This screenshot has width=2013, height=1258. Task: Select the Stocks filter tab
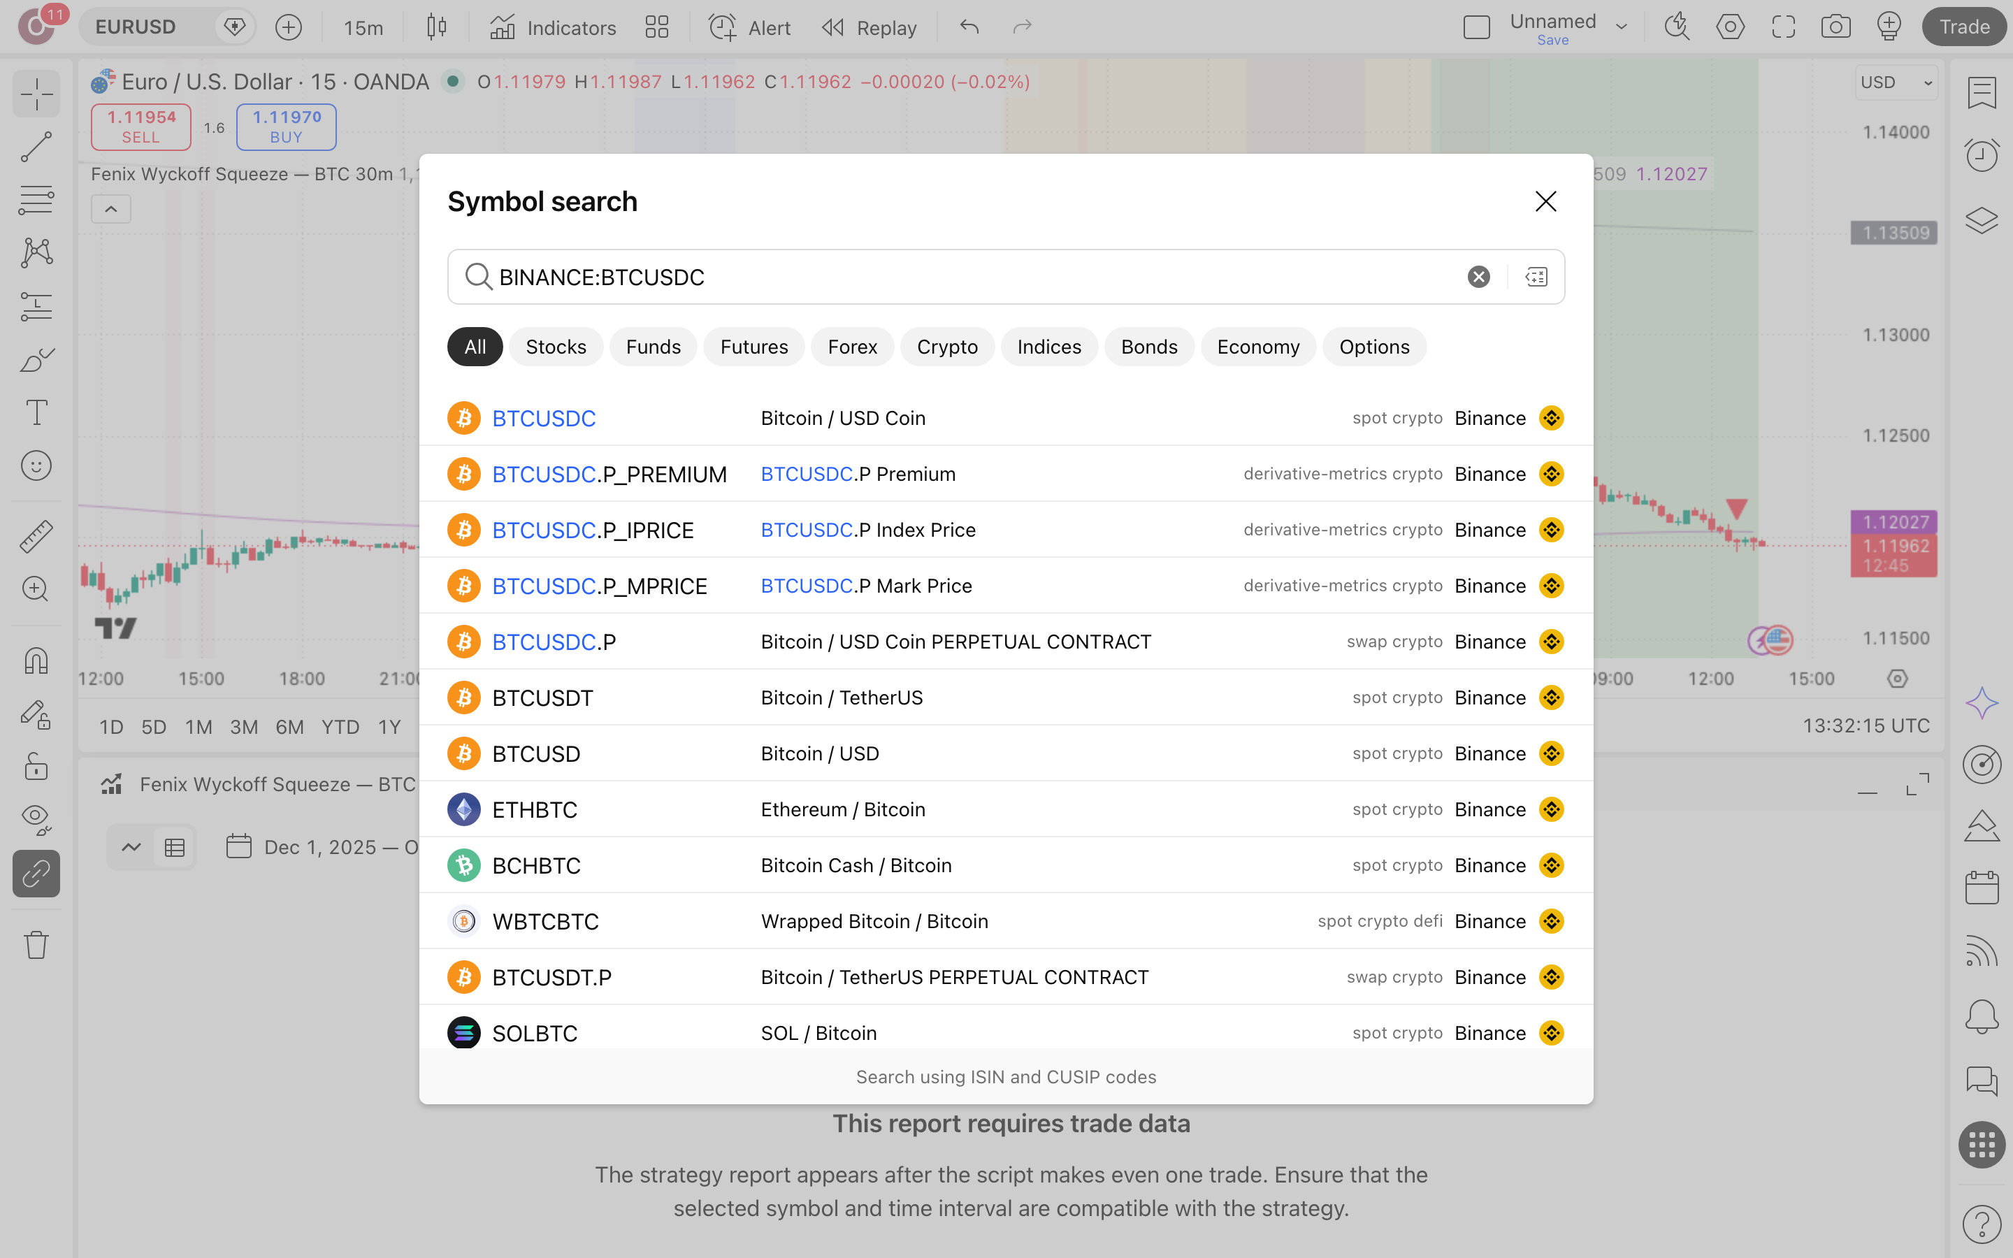(556, 347)
